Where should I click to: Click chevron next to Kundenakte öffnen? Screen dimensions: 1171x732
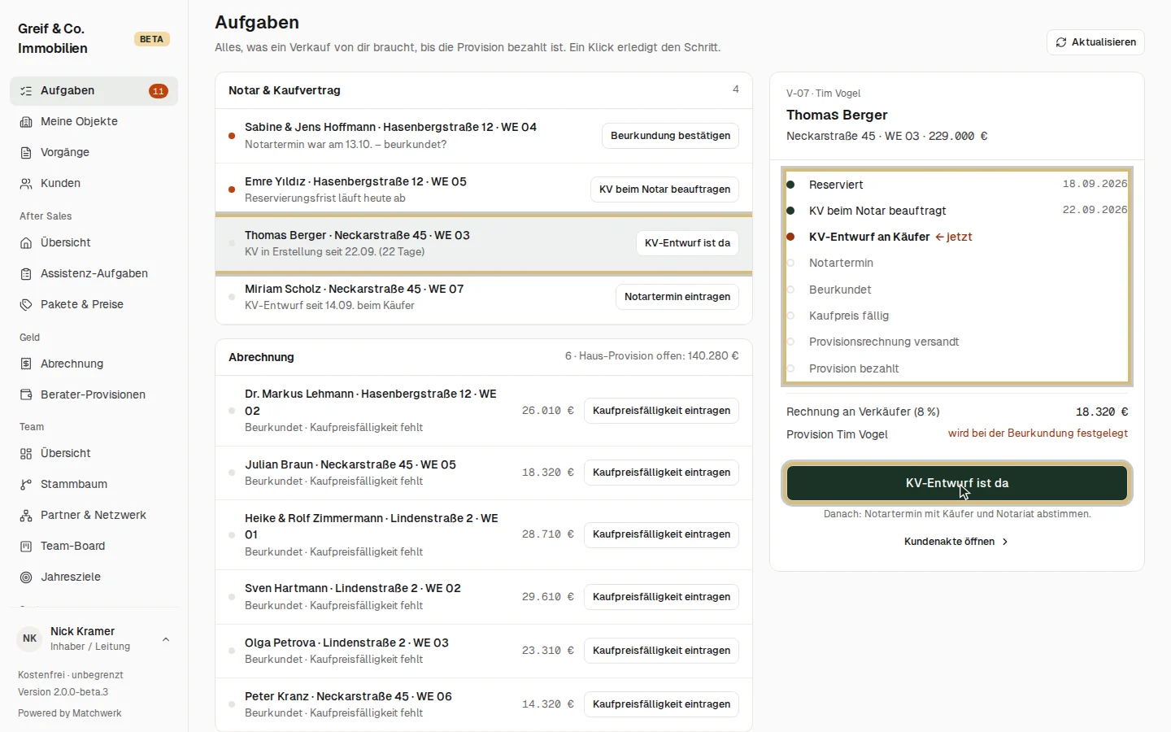coord(1005,542)
